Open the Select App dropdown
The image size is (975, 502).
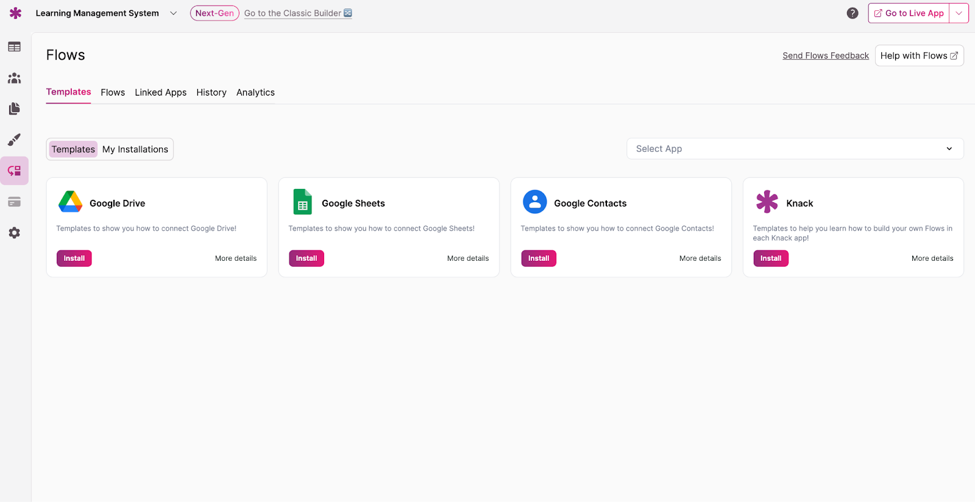pyautogui.click(x=795, y=149)
